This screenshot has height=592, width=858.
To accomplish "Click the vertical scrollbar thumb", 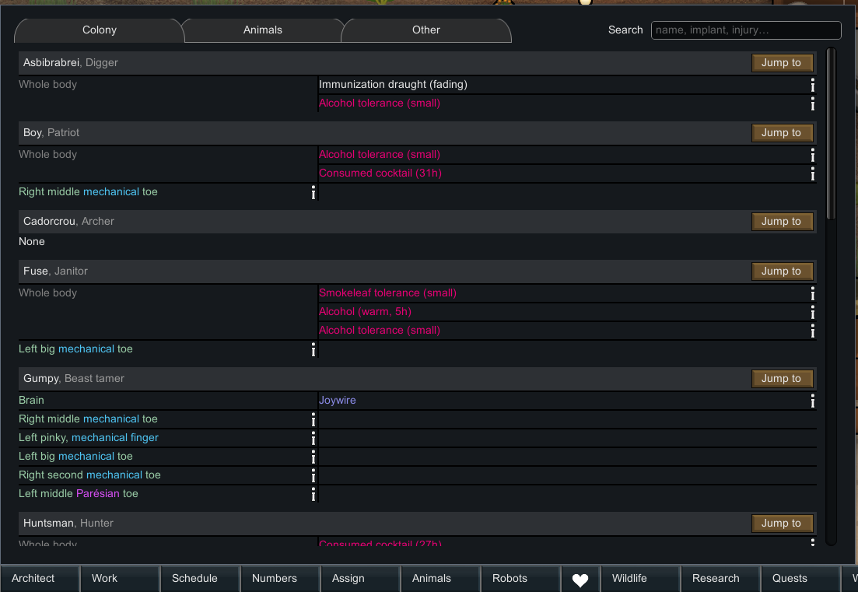I will point(831,134).
